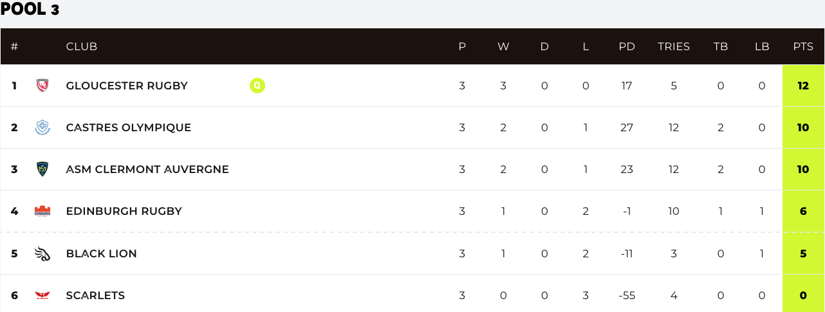Open the Castres Olympique club link
This screenshot has width=825, height=312.
129,127
